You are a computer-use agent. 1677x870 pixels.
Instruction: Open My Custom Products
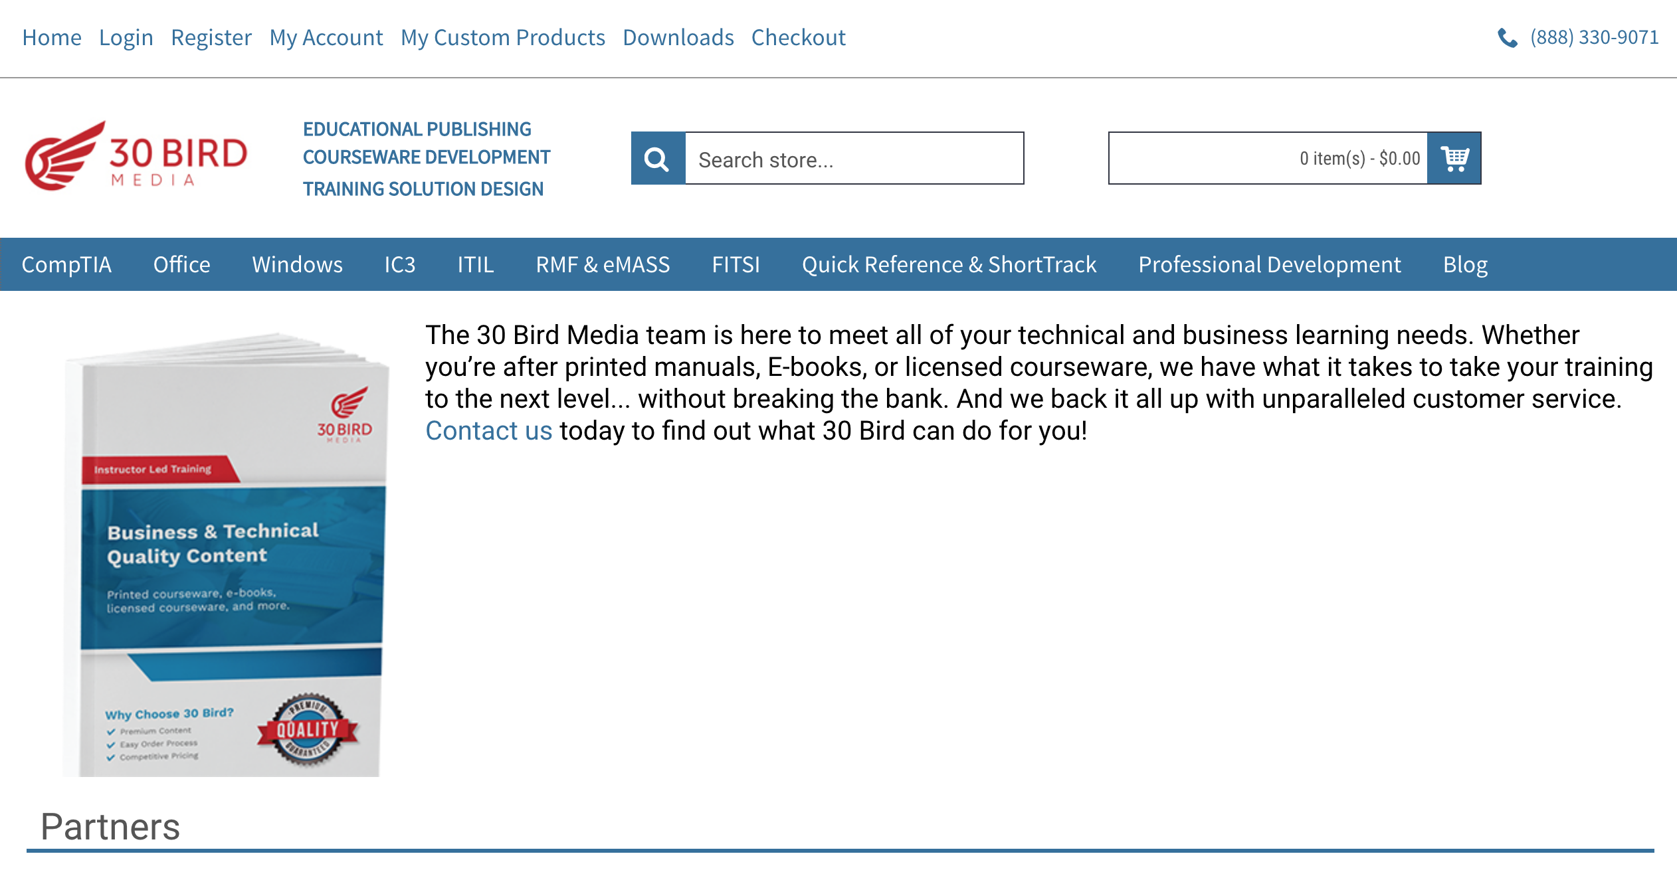pos(503,38)
